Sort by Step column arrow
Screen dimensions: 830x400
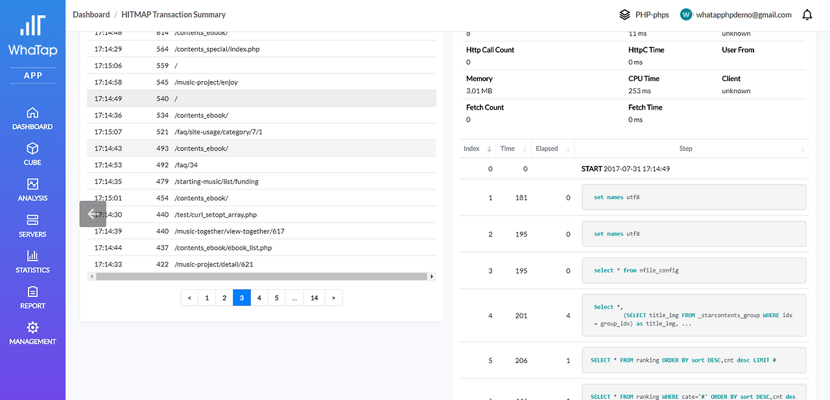pos(803,149)
